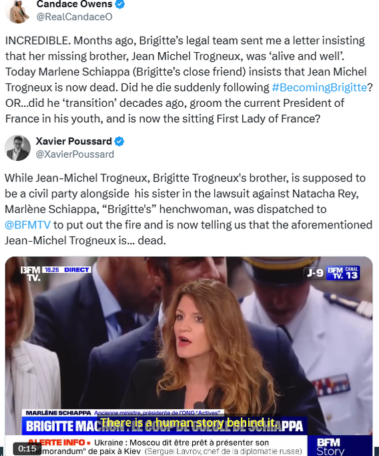Select Candace Owens tweet text body
Screen dimensions: 379x456
189,79
